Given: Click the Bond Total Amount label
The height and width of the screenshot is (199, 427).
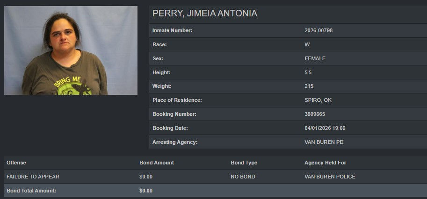Looking at the screenshot, I should point(31,191).
